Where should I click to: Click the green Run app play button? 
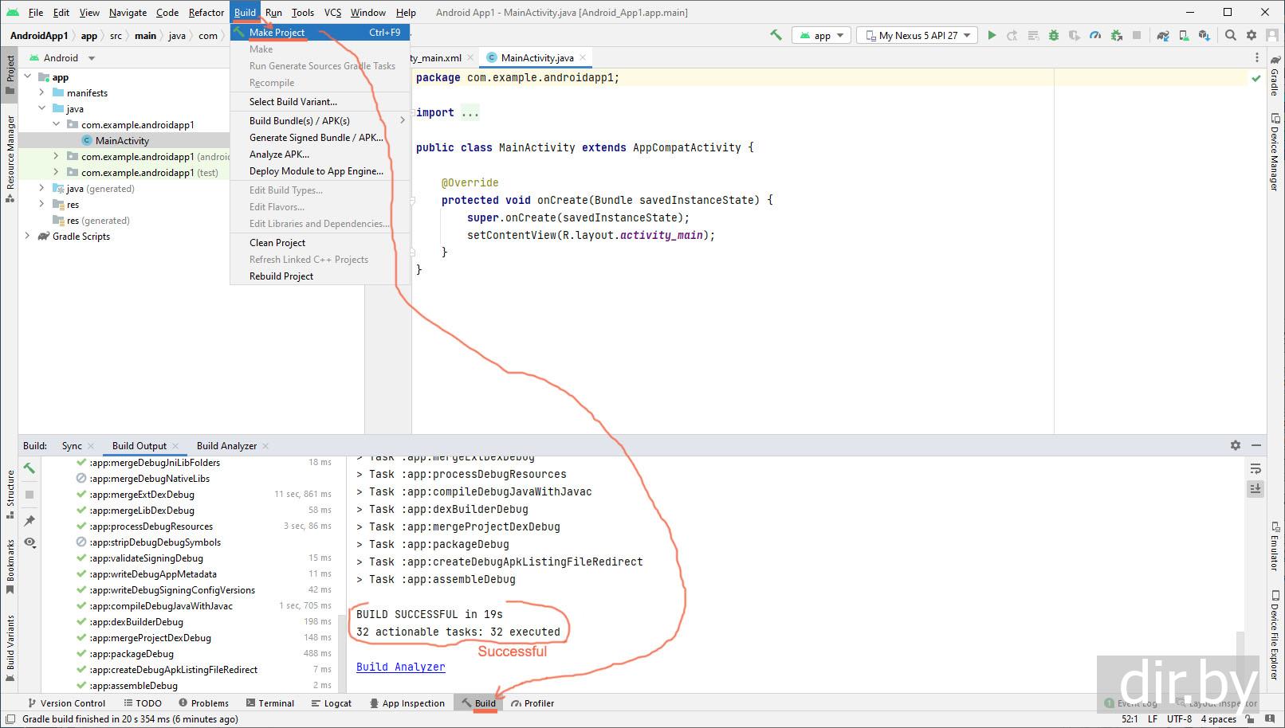[x=992, y=35]
